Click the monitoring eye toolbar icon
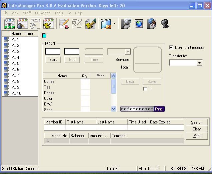This screenshot has height=174, width=212. [9, 24]
